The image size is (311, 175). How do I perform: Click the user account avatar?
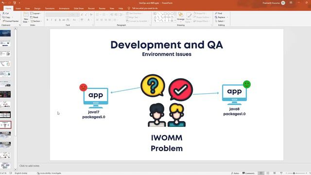pos(283,3)
